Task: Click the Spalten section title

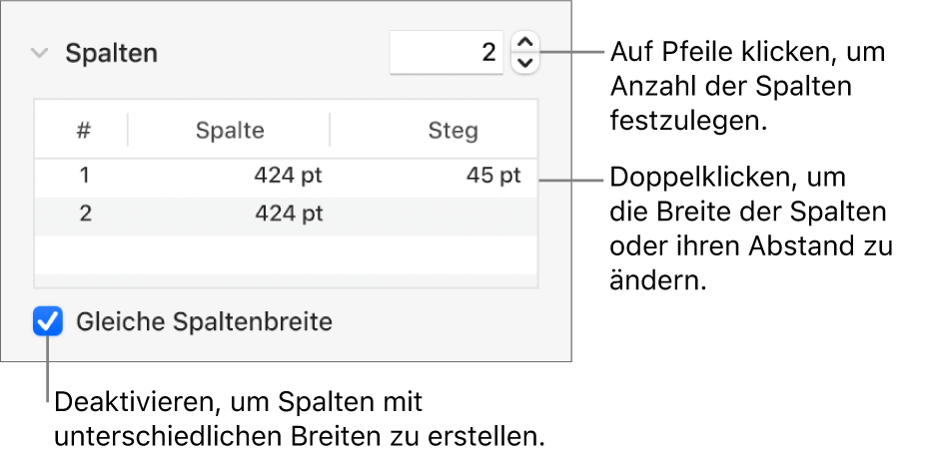Action: click(112, 53)
